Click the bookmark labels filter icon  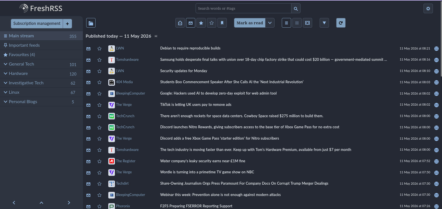[222, 23]
